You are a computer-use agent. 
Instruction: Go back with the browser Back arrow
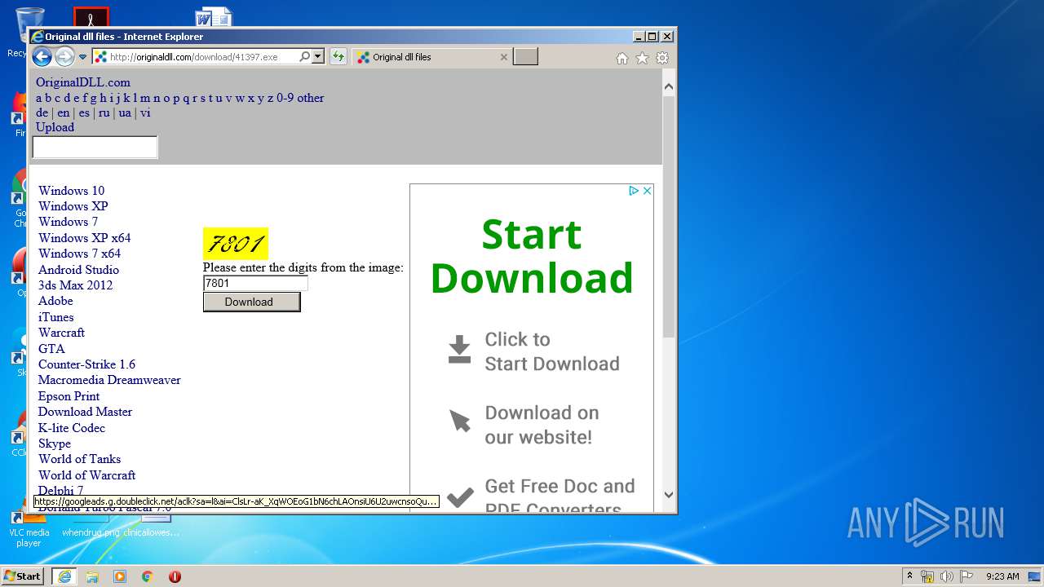pyautogui.click(x=42, y=56)
